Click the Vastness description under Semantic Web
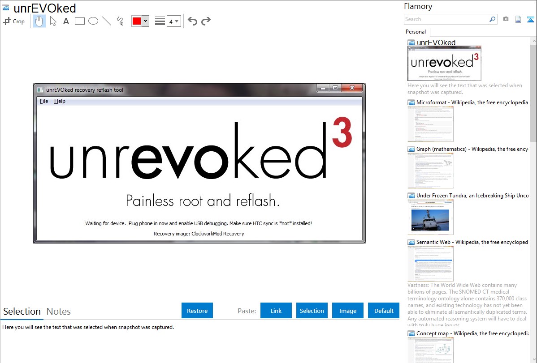This screenshot has height=363, width=537. (x=467, y=305)
